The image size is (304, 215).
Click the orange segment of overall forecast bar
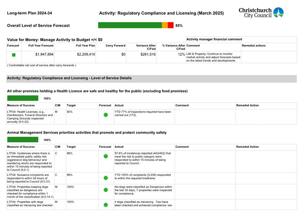165,25
